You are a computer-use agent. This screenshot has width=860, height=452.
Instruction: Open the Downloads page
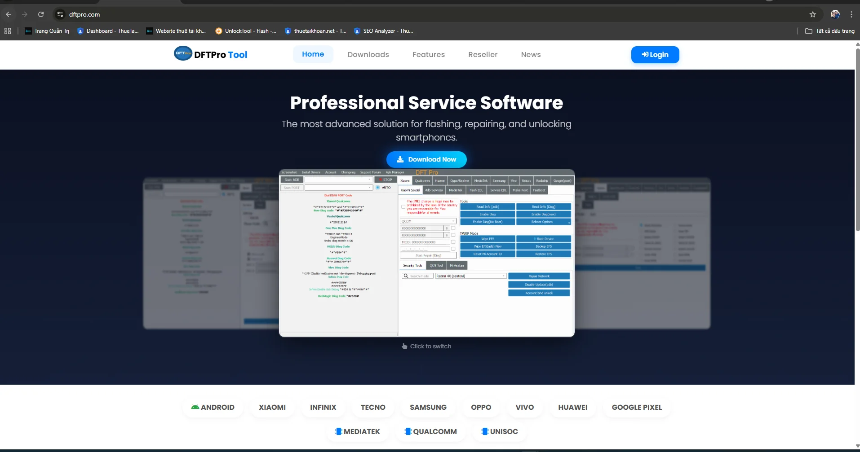[x=368, y=54]
